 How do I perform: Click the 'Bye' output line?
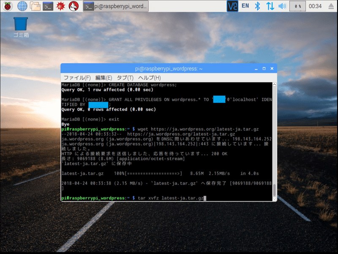(65, 124)
